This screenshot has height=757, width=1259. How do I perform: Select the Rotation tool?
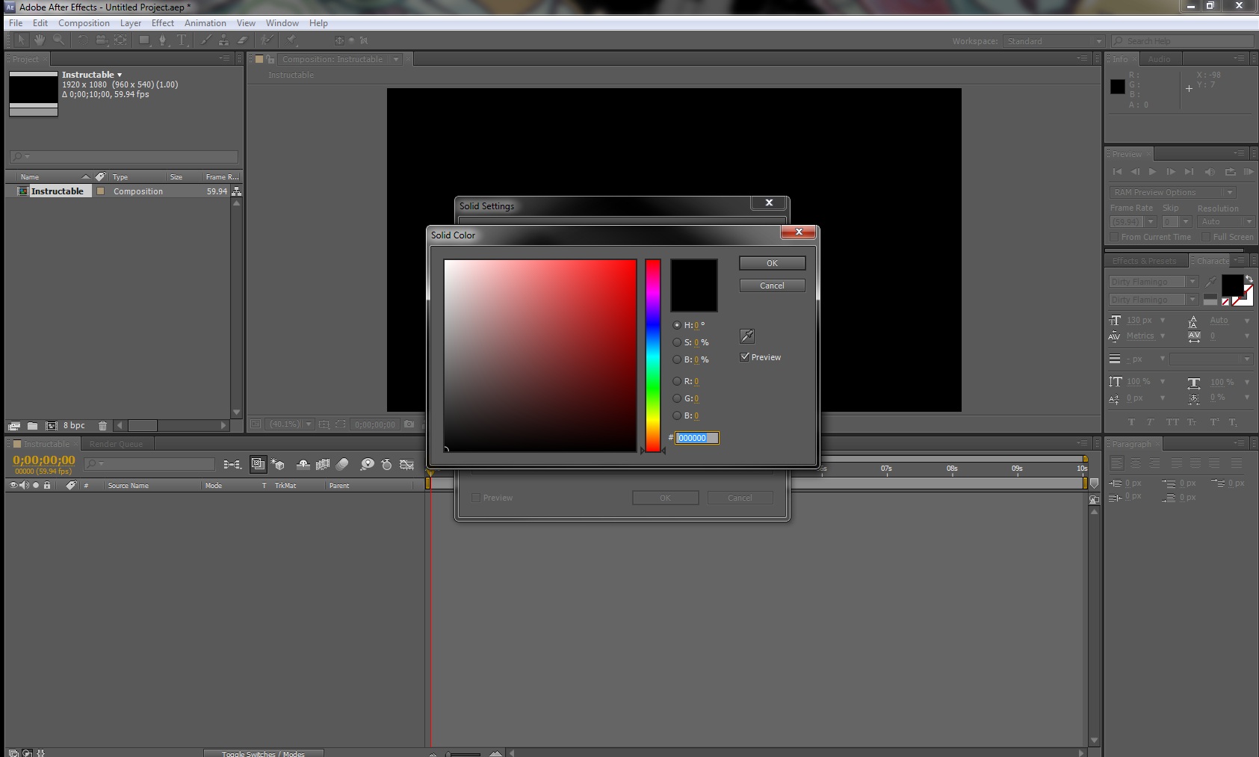click(82, 40)
